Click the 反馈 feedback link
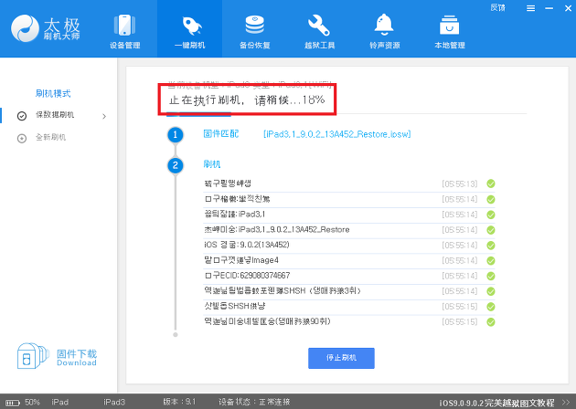The width and height of the screenshot is (576, 409). click(497, 7)
